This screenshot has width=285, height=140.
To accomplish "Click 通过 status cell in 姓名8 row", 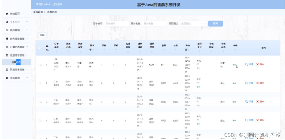I will (223, 83).
